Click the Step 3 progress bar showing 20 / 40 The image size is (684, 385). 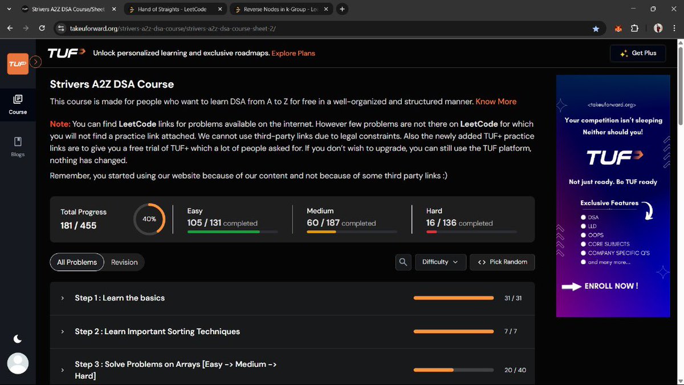tap(454, 370)
